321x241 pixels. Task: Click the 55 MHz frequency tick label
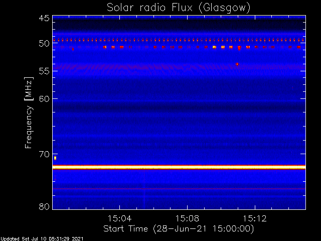(x=44, y=71)
